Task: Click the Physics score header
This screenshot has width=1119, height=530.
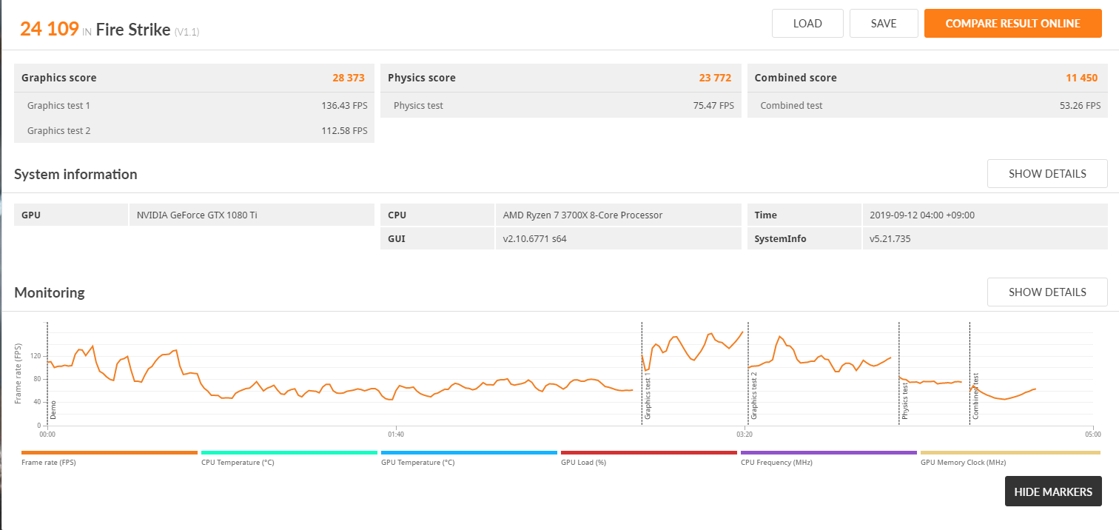Action: tap(422, 78)
